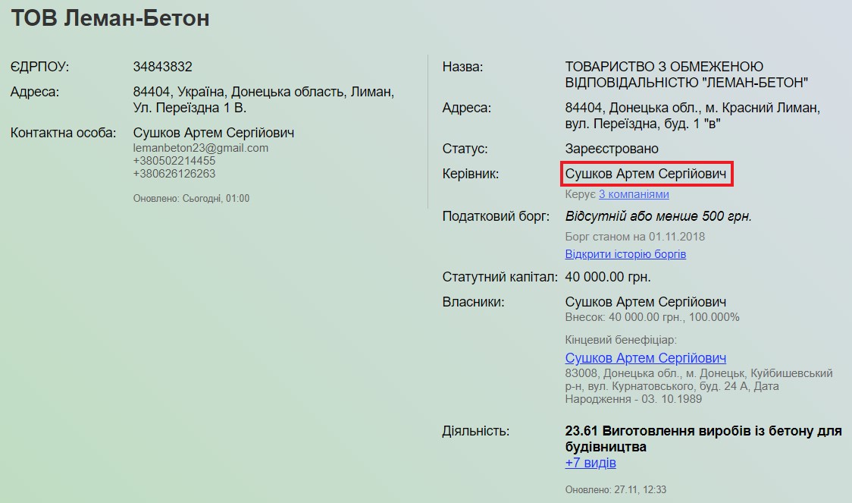Click the tax debt 'Відсутній або менше 500 грн.'

tap(659, 216)
